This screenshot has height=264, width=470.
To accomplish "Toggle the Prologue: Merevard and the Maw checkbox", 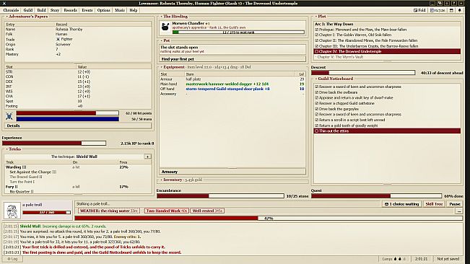I will 317,30.
